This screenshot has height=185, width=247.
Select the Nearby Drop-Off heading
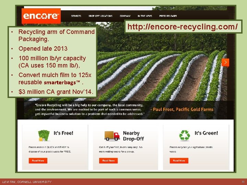(133, 136)
